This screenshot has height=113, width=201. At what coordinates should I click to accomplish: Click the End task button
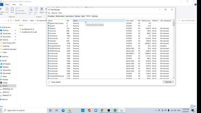168,82
